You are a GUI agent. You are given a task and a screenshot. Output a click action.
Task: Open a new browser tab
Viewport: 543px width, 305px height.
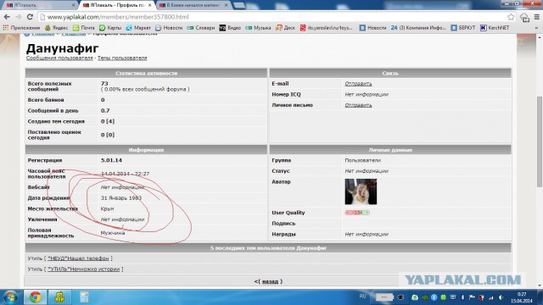click(x=239, y=5)
